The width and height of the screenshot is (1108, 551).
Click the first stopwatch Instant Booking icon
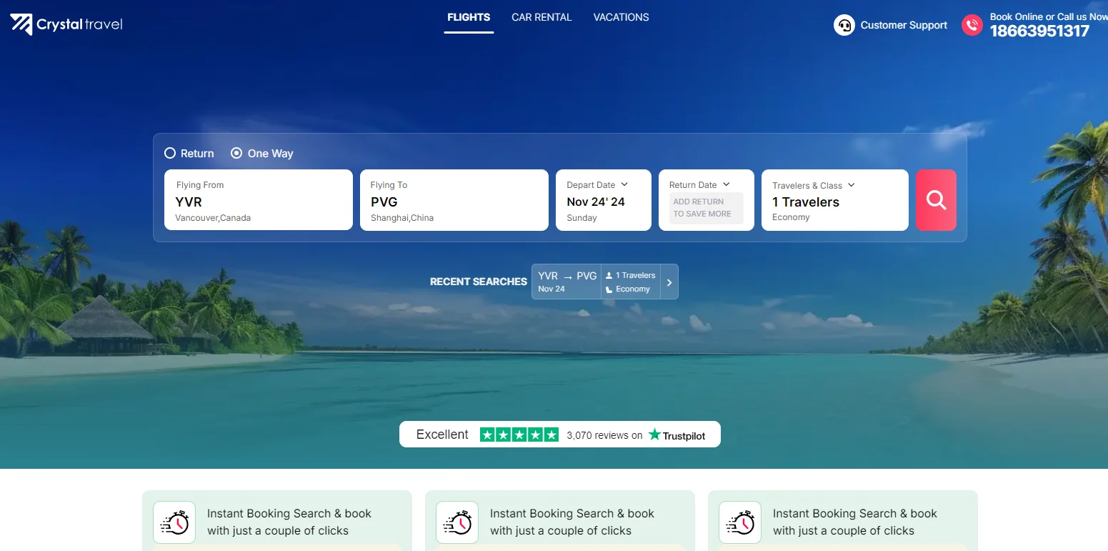pos(174,522)
